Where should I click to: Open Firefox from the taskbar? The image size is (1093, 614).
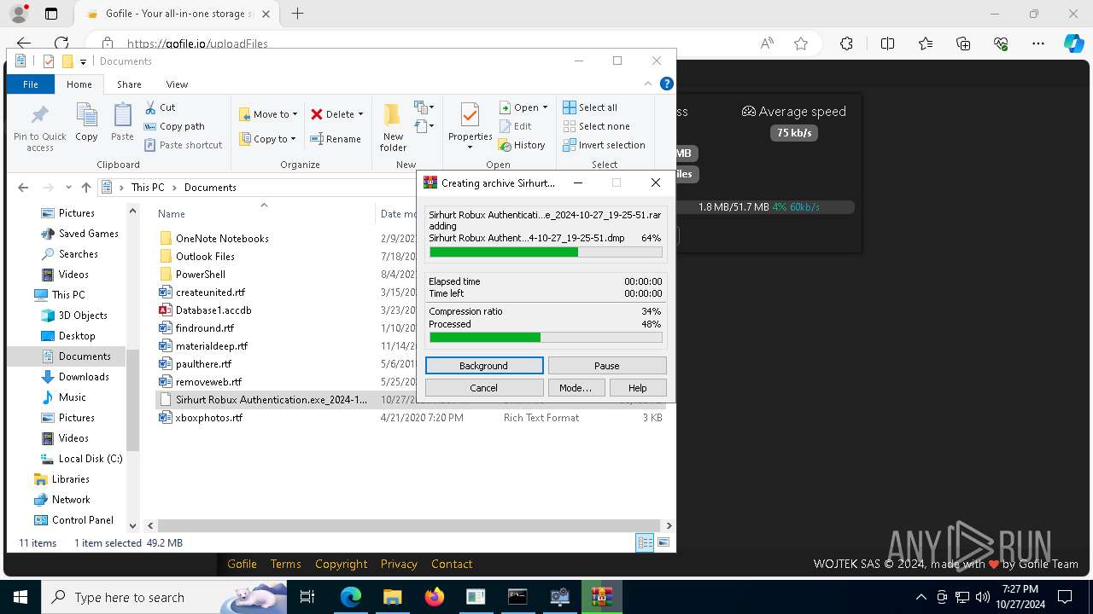pyautogui.click(x=435, y=597)
